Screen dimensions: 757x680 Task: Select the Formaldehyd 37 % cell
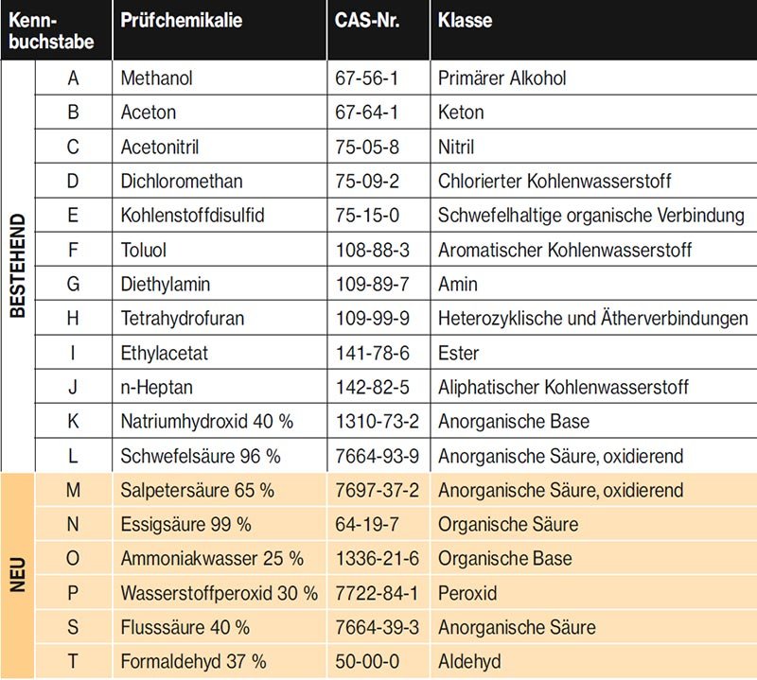pyautogui.click(x=194, y=662)
